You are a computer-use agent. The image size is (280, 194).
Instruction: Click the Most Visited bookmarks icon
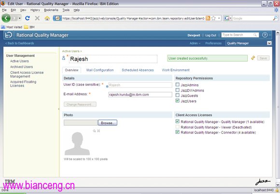coord(3,27)
